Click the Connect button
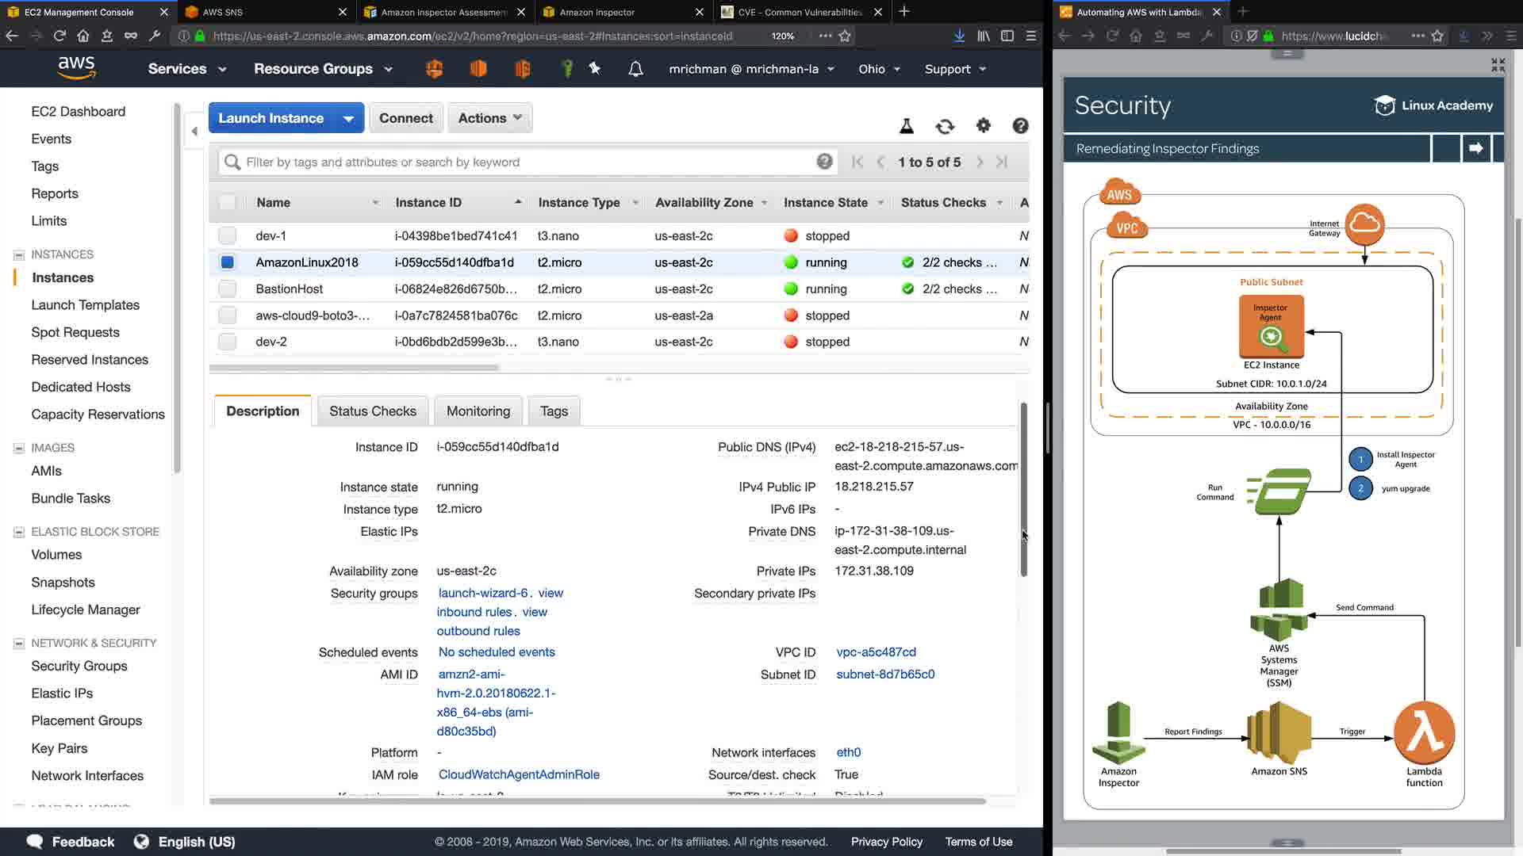This screenshot has width=1523, height=856. click(405, 118)
